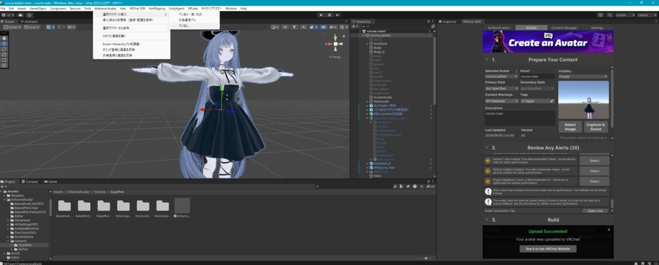659x265 pixels.
Task: Toggle scene visibility hidden-objects icon
Action: (x=324, y=27)
